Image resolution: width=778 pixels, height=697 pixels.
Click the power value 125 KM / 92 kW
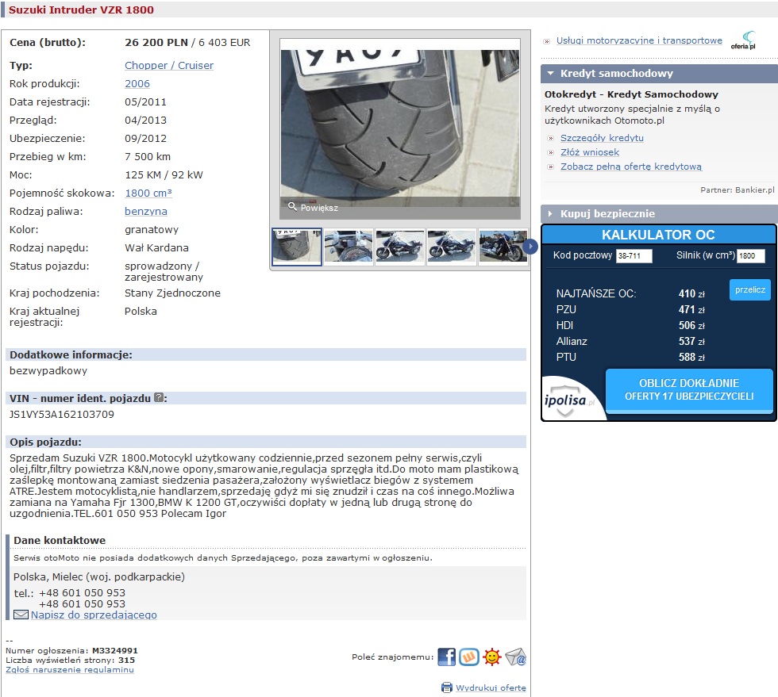pyautogui.click(x=164, y=175)
